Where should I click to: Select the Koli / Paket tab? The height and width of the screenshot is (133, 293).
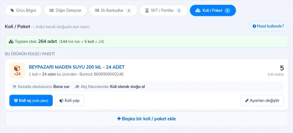click(213, 11)
